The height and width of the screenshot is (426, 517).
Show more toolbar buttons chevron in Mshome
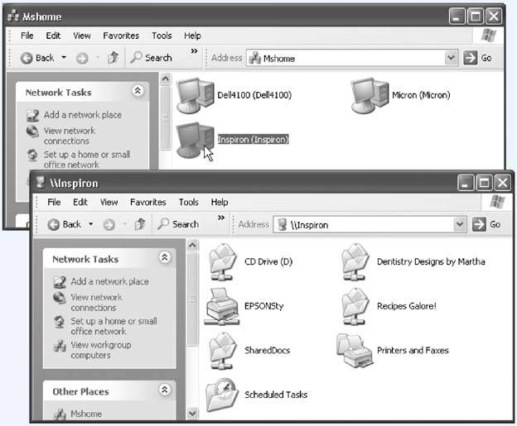(x=194, y=51)
